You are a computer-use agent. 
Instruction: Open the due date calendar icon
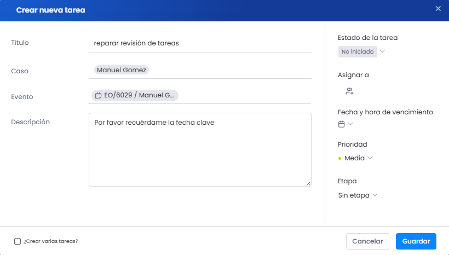341,124
